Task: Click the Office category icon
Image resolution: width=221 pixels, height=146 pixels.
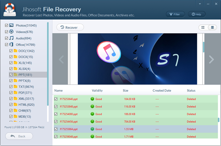Action: tap(11, 45)
